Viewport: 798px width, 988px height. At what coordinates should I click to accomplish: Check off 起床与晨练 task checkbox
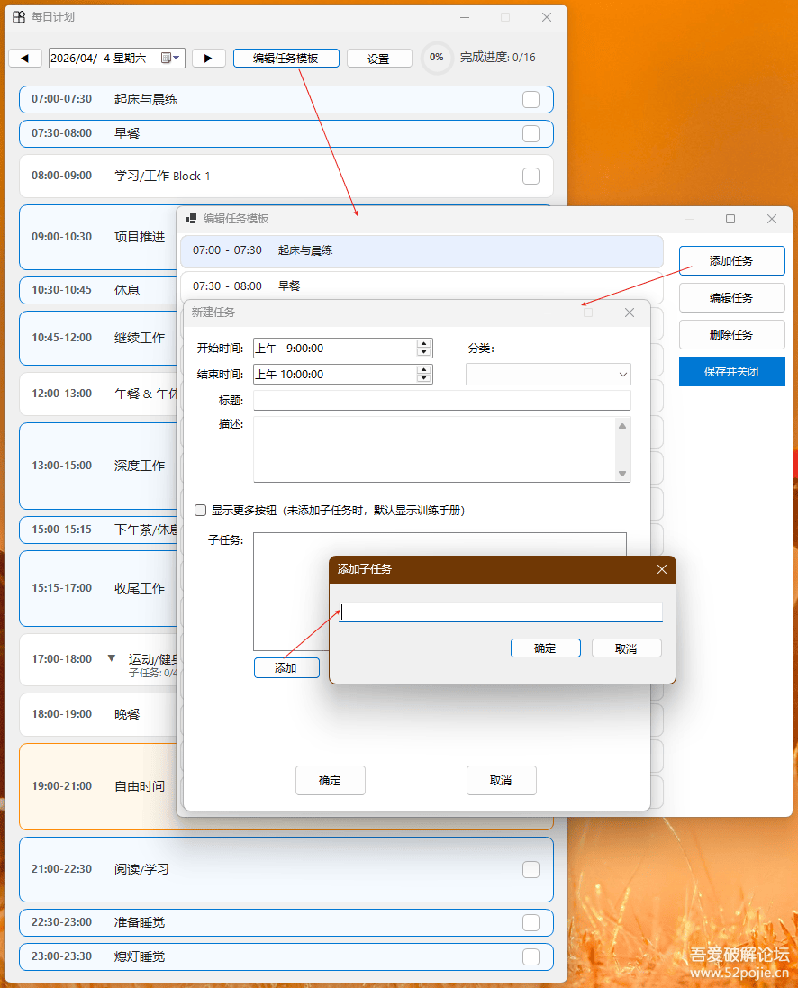point(530,100)
